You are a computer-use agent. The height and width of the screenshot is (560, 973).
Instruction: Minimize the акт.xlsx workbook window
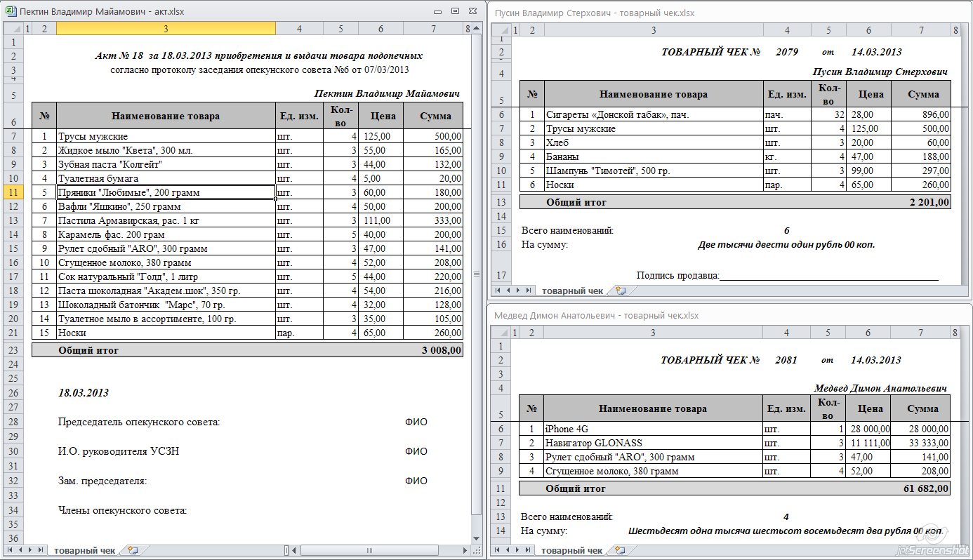(438, 11)
